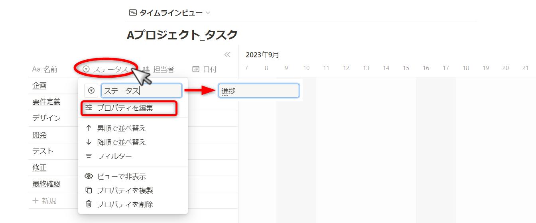Click the property type icon beside name field
Image resolution: width=536 pixels, height=223 pixels.
tap(91, 91)
